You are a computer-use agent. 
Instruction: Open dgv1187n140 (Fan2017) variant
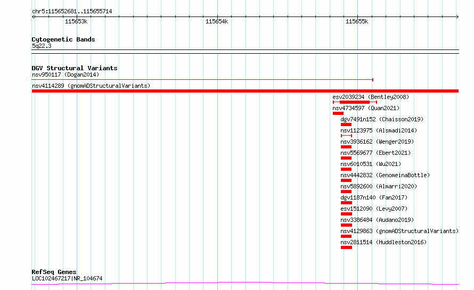tap(374, 197)
